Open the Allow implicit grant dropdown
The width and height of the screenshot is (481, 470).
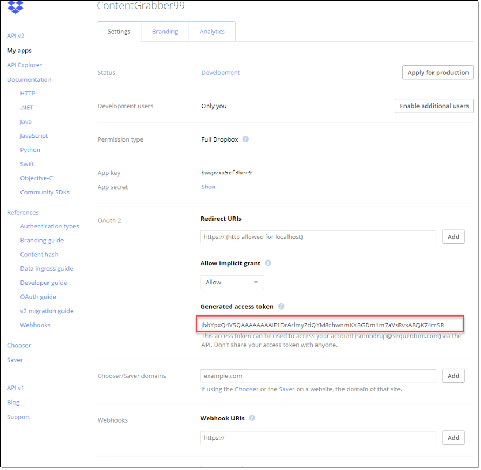point(232,282)
